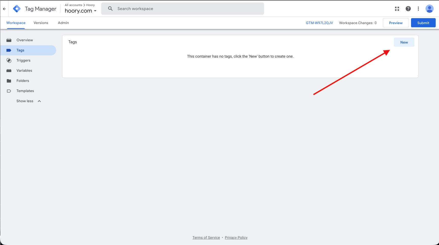
Task: Click the Tag Manager title text
Action: pos(41,9)
